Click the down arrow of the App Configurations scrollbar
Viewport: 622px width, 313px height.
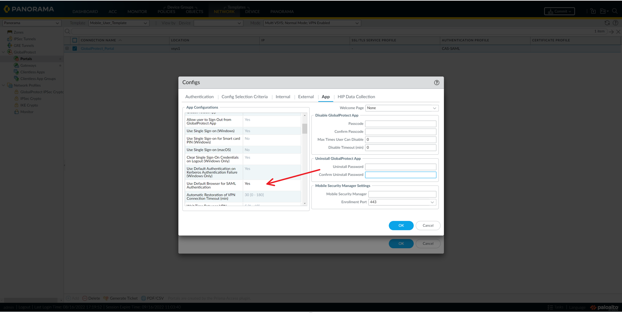pos(304,203)
